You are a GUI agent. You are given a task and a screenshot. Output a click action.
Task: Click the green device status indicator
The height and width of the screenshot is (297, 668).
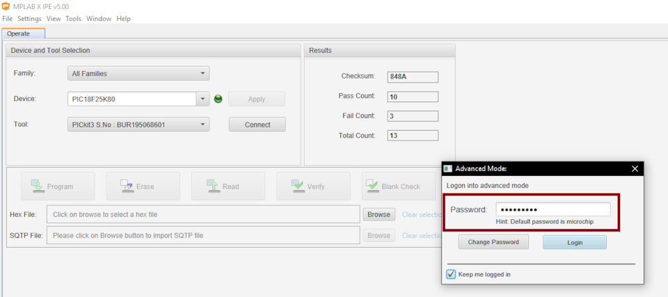pos(218,99)
